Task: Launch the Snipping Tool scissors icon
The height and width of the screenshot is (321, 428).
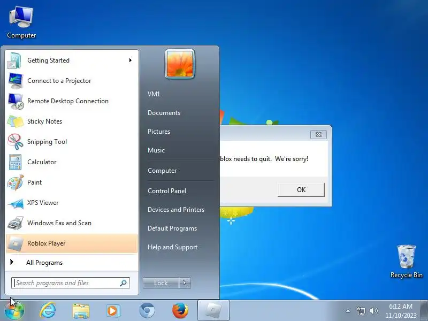Action: click(16, 142)
